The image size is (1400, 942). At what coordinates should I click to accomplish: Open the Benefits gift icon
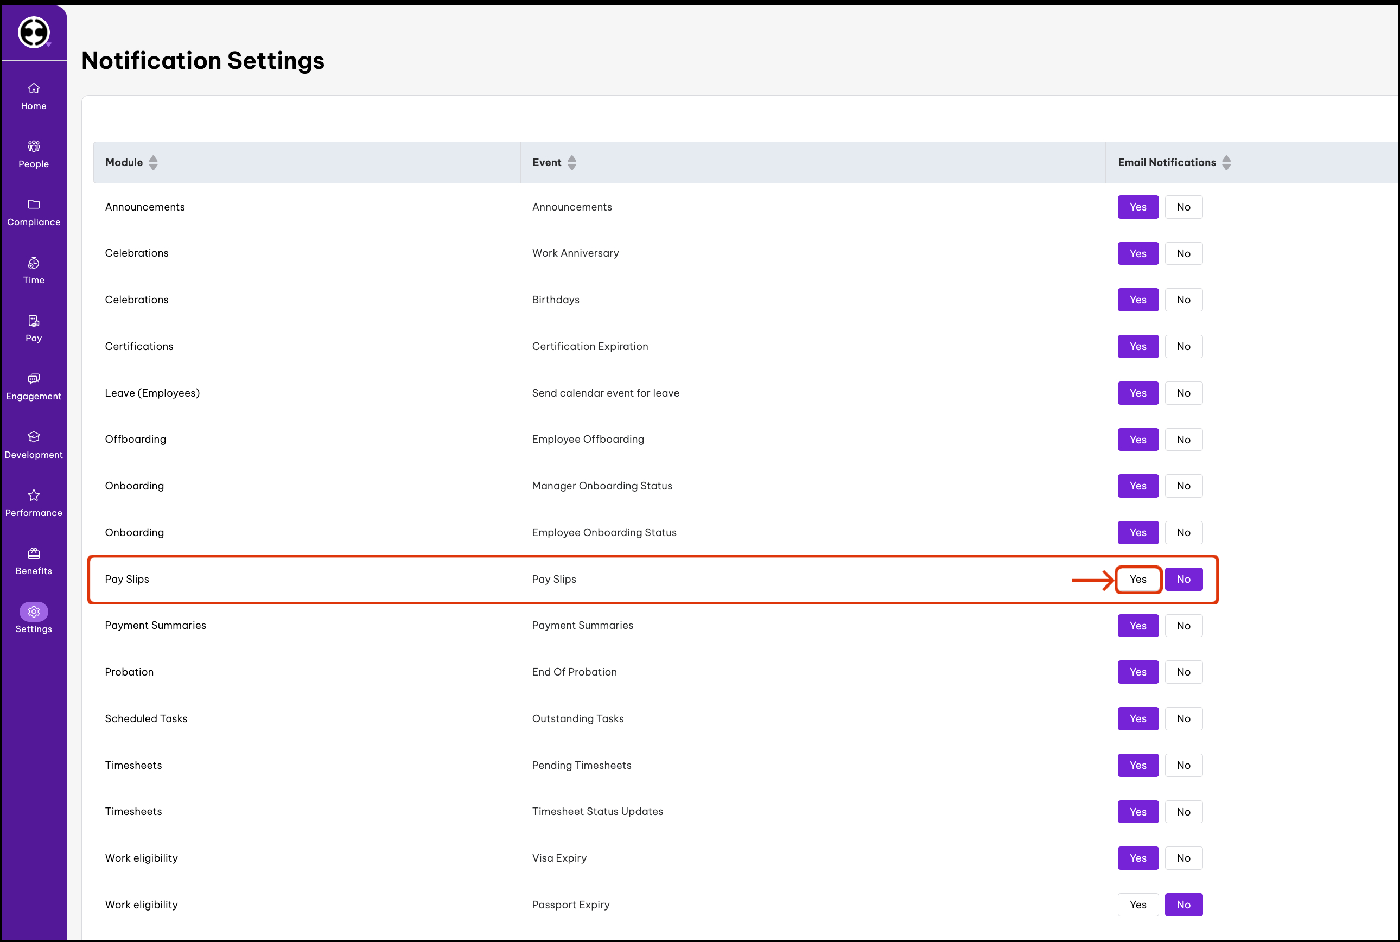pyautogui.click(x=34, y=553)
